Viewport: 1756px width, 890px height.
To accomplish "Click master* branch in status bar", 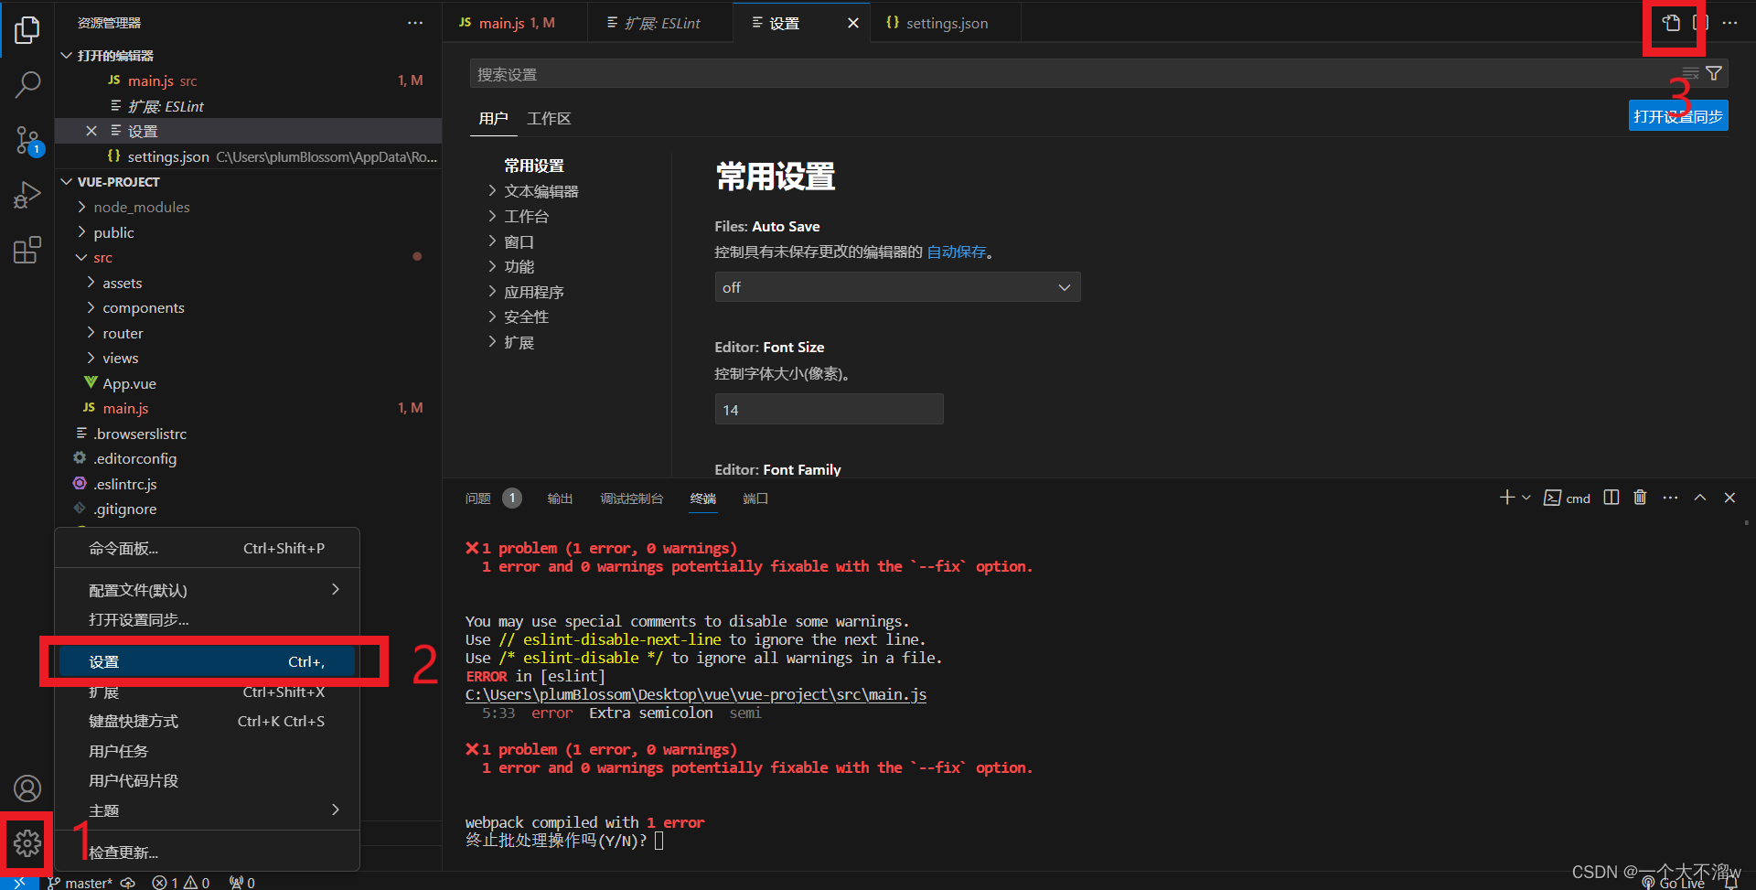I will pyautogui.click(x=80, y=883).
